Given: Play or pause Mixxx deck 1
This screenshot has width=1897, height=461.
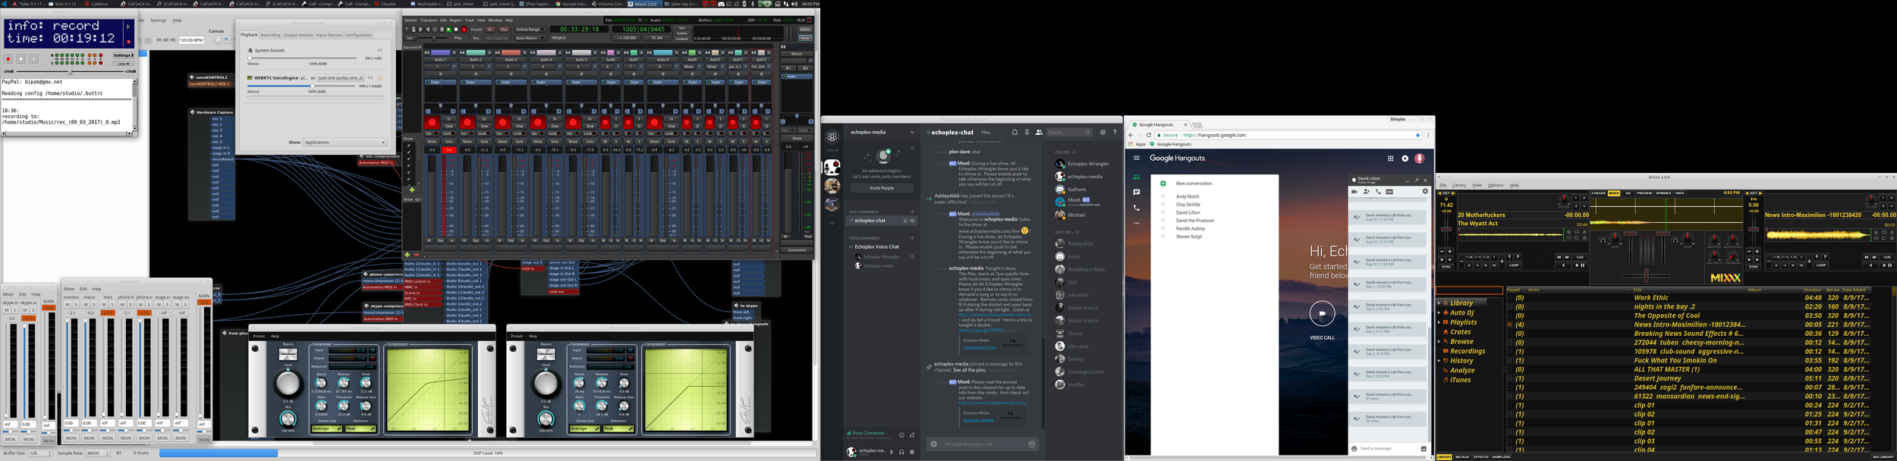Looking at the screenshot, I should pos(1578,265).
